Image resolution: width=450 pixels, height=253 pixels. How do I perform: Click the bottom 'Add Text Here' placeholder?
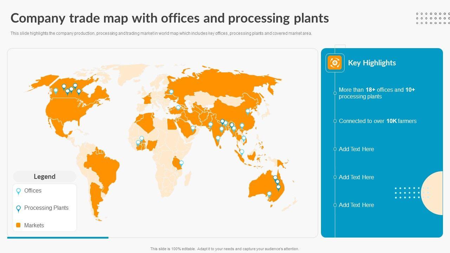point(356,205)
